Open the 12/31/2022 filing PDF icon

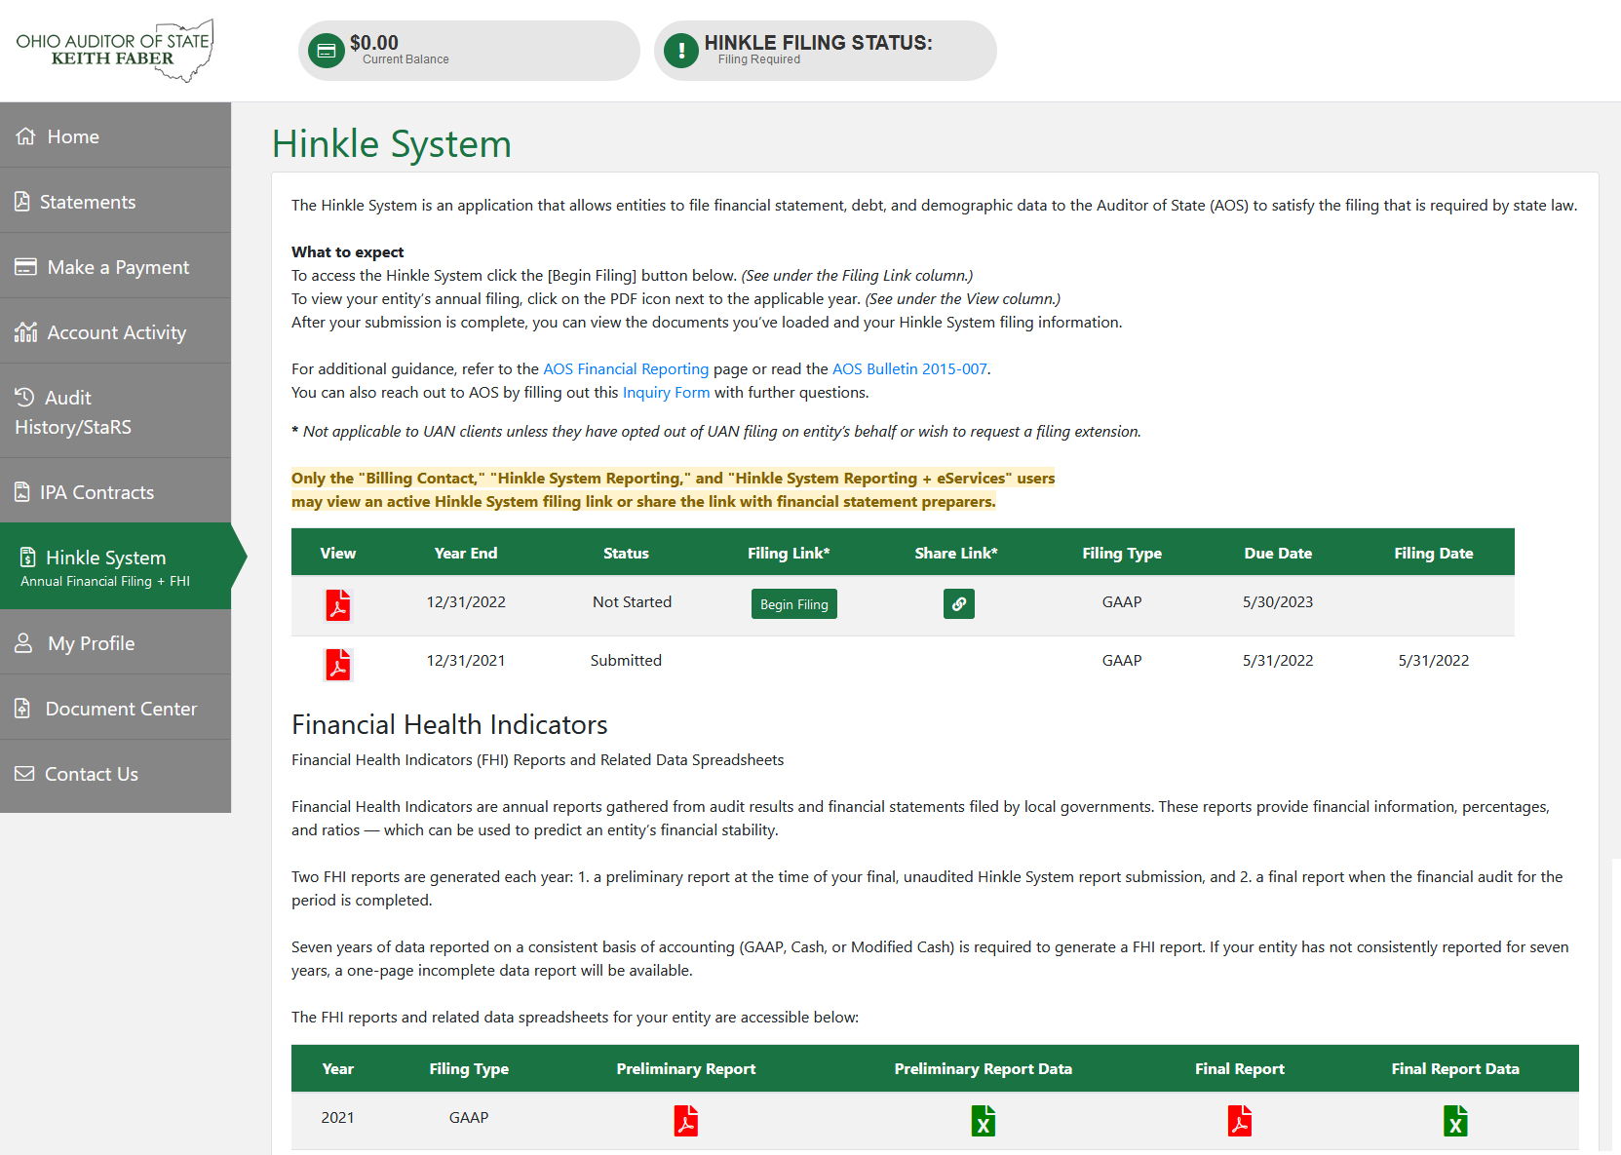(337, 605)
